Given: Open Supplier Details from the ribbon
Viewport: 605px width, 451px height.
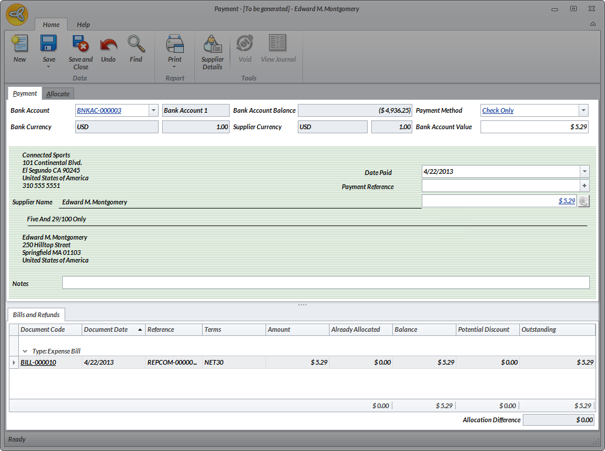Looking at the screenshot, I should [x=212, y=45].
